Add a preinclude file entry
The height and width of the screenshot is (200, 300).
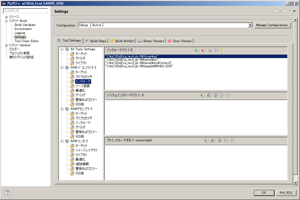[206, 140]
